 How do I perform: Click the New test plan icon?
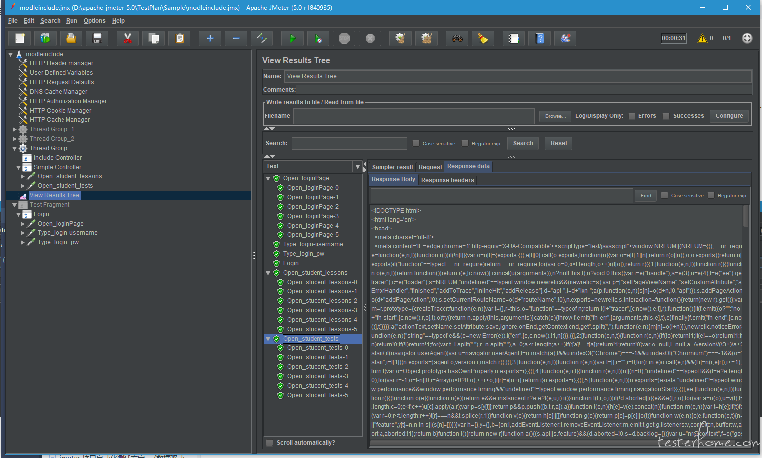[x=20, y=38]
